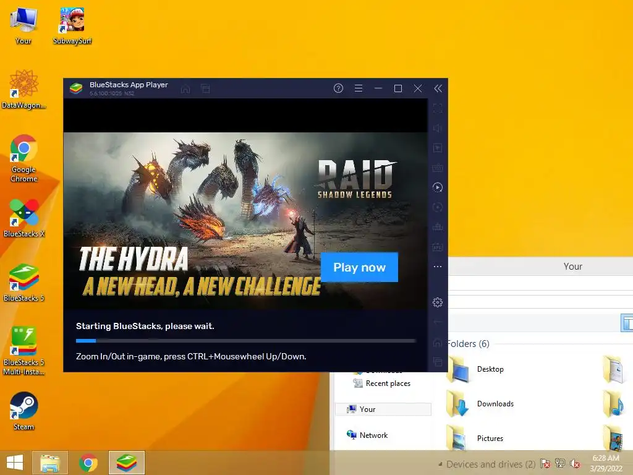The image size is (633, 475).
Task: Open the BlueStacks hamburger menu
Action: 359,88
